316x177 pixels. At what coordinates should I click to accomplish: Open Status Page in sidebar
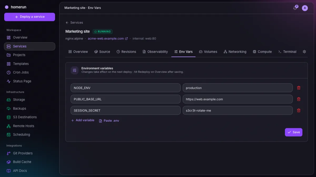coord(29,81)
